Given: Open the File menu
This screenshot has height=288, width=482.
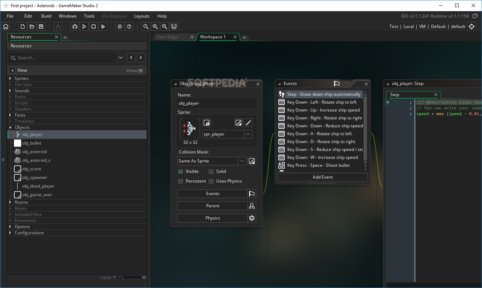Looking at the screenshot, I should (x=10, y=16).
